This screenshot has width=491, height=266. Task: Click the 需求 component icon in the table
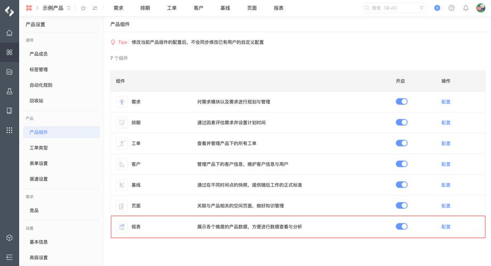click(122, 102)
